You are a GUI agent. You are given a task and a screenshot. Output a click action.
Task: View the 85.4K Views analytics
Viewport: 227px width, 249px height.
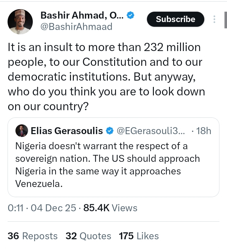tap(110, 208)
